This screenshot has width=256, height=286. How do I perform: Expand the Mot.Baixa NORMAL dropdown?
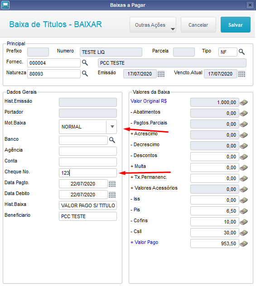[112, 127]
